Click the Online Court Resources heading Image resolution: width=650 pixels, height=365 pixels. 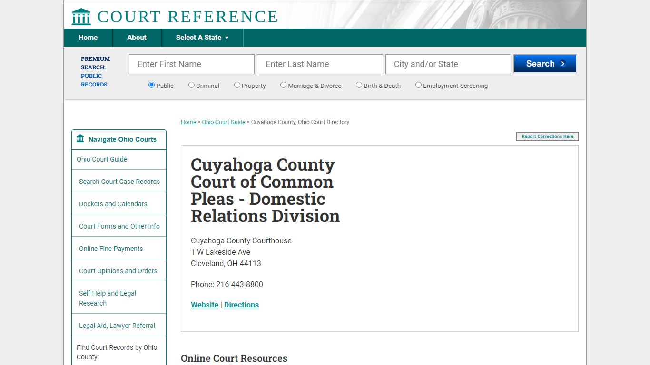click(x=234, y=358)
